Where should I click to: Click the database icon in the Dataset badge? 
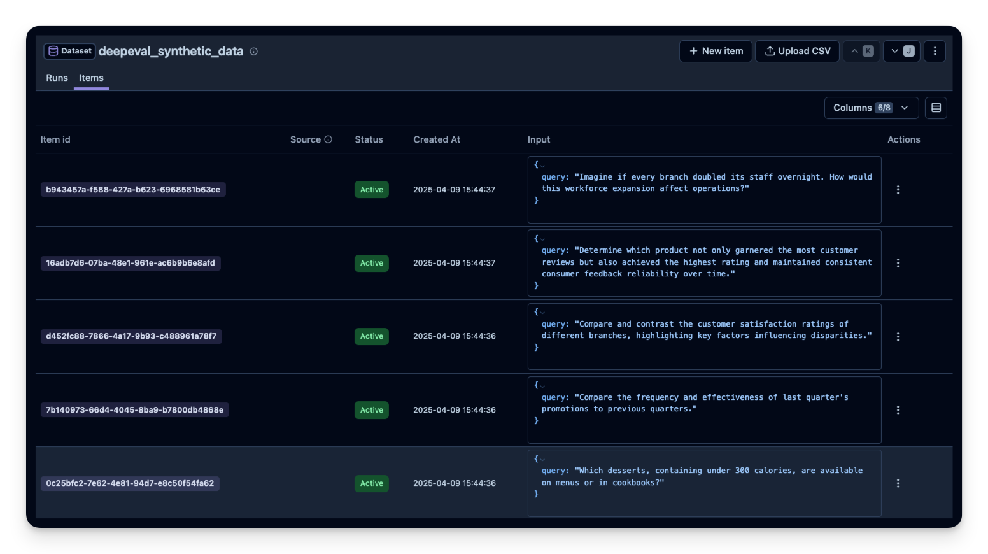[x=53, y=51]
